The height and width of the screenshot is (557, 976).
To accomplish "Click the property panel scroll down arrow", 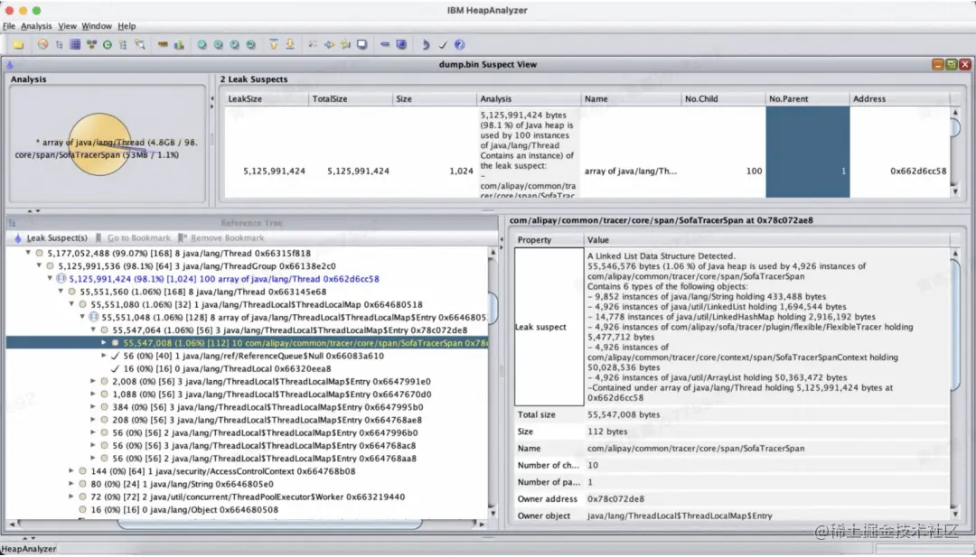I will point(955,514).
